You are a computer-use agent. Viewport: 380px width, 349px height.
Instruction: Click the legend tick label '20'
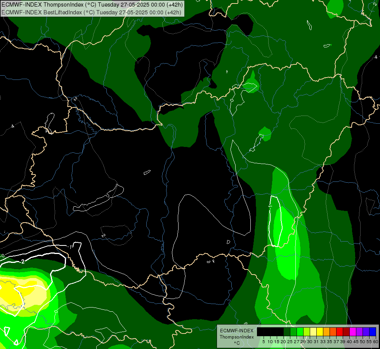[x=283, y=342]
